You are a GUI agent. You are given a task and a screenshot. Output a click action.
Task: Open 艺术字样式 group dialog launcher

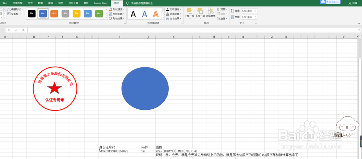click(x=182, y=24)
